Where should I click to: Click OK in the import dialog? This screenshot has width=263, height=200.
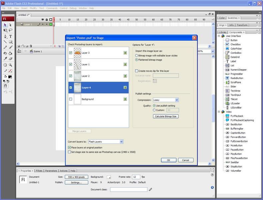coord(169,160)
